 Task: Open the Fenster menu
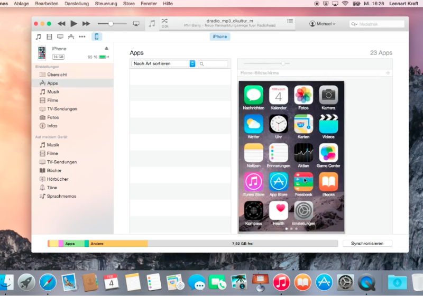(x=149, y=4)
